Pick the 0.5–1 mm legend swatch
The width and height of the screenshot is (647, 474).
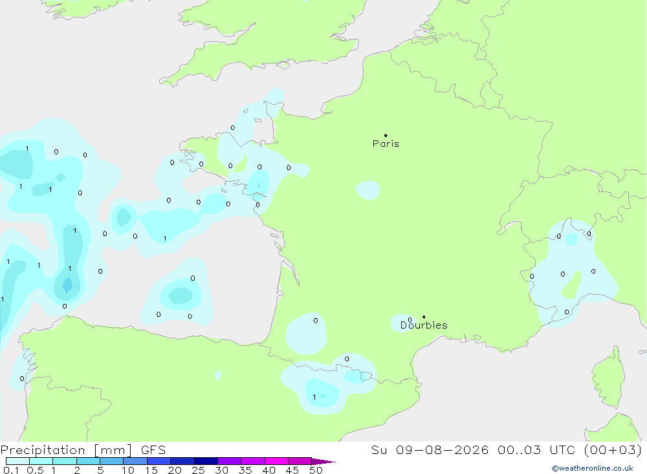coord(41,461)
